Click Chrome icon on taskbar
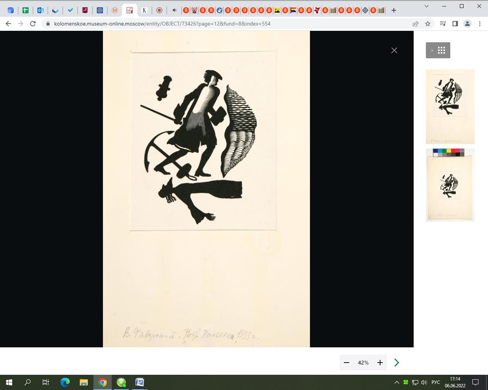 102,382
